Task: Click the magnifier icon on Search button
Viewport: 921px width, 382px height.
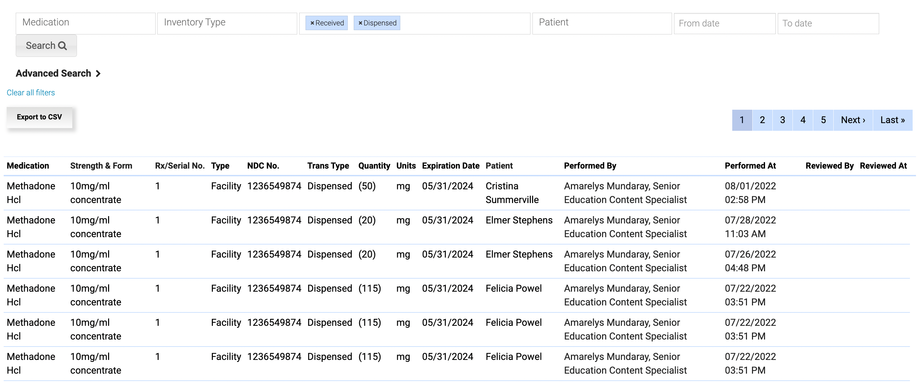Action: (x=63, y=45)
